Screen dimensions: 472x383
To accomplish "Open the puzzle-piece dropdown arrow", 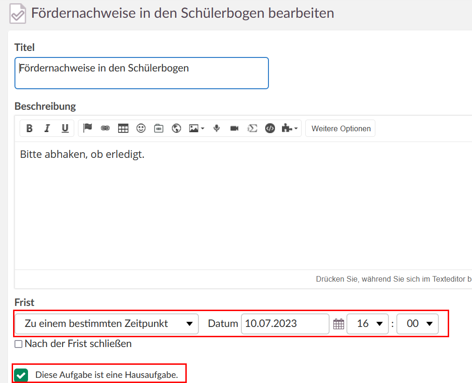I will 296,128.
